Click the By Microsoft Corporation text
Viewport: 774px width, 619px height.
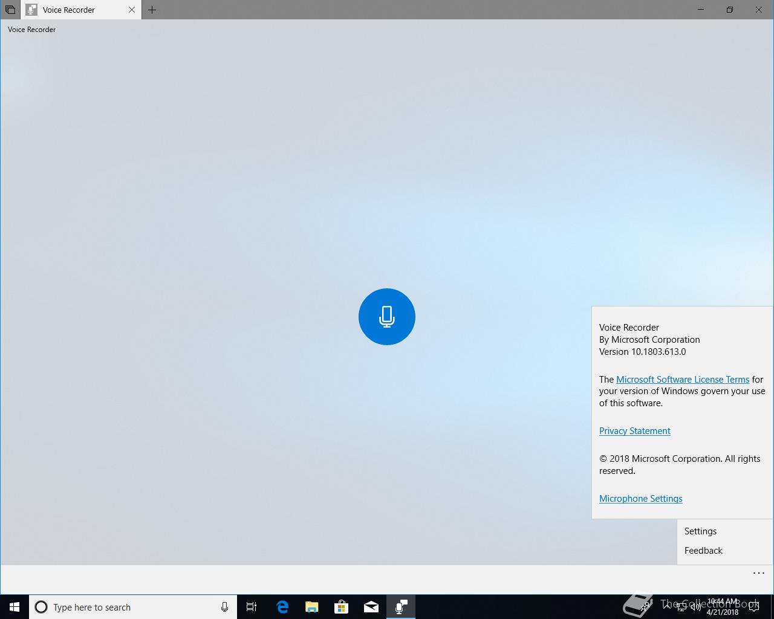(649, 339)
